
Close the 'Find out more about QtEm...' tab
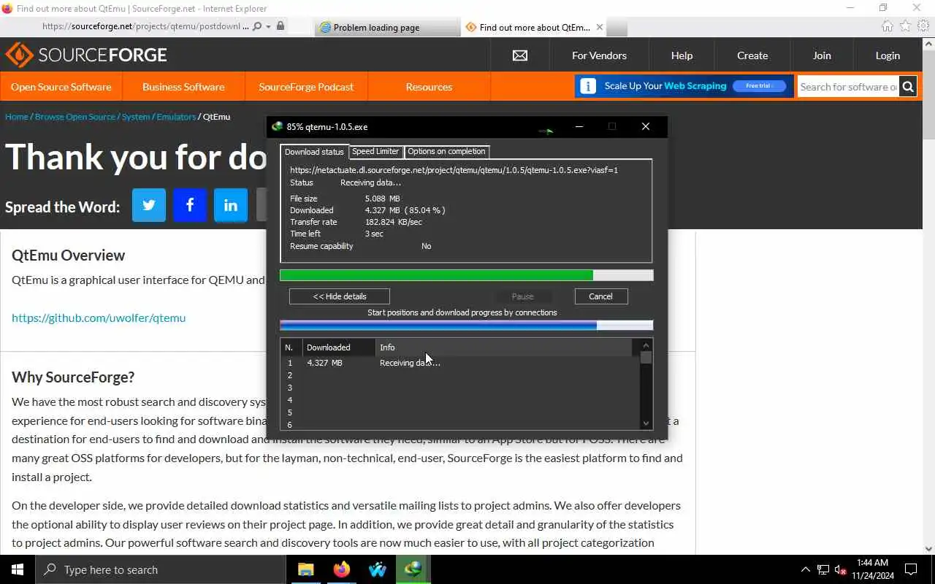click(x=600, y=27)
